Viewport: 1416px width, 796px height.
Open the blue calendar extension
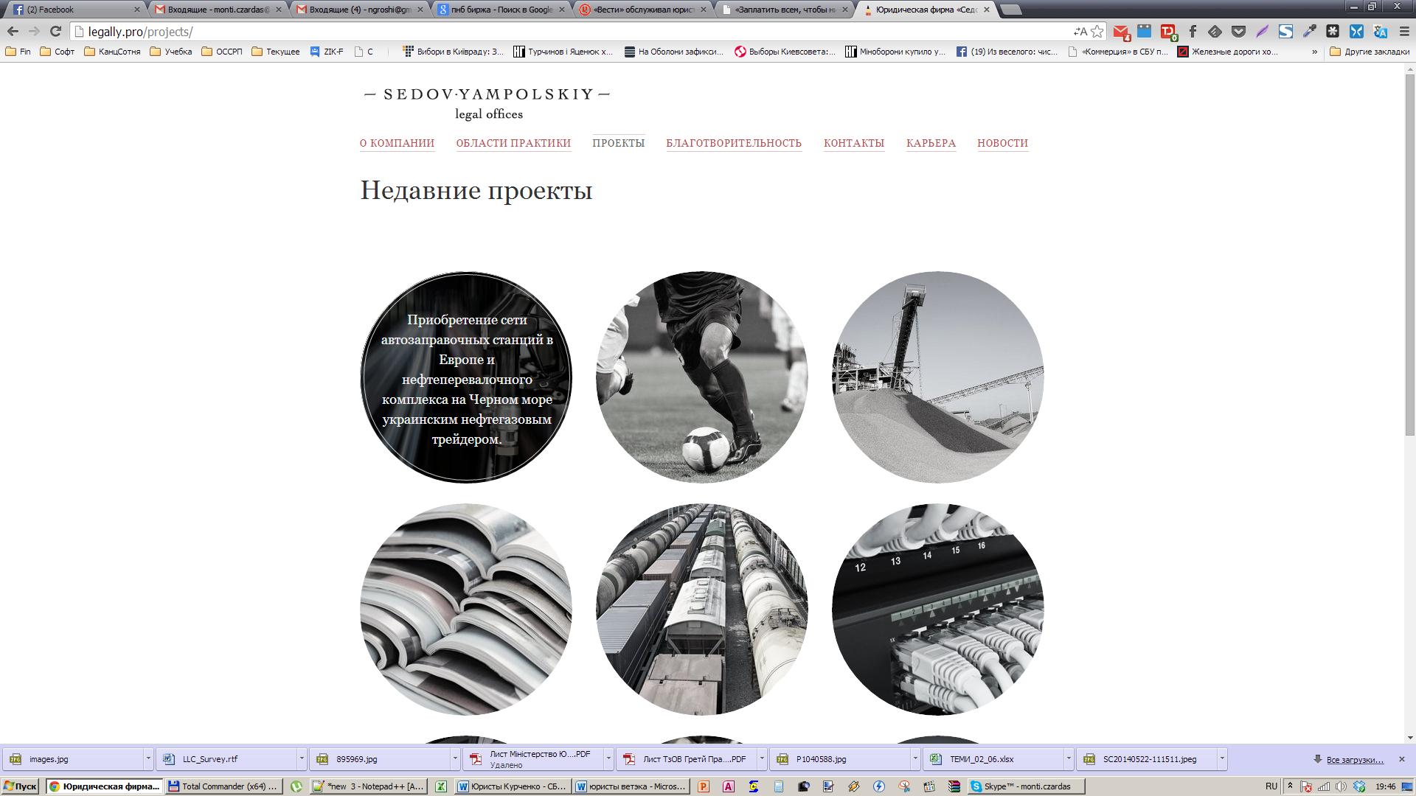(x=1144, y=31)
